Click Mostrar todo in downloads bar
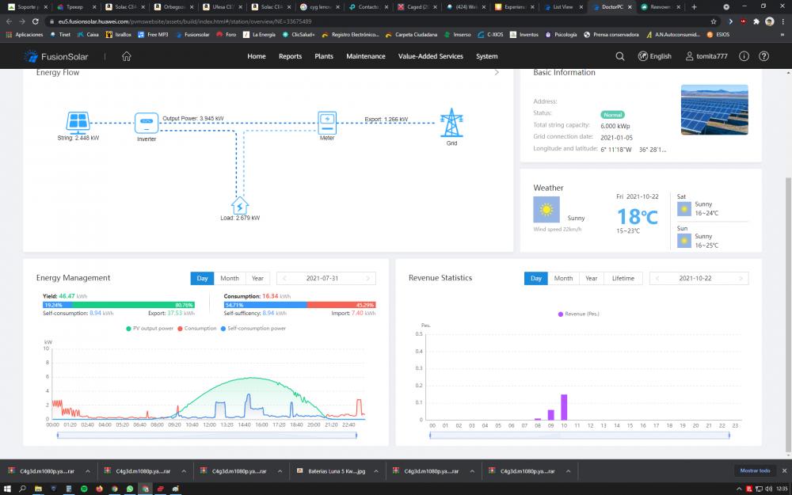792x495 pixels. (x=755, y=470)
